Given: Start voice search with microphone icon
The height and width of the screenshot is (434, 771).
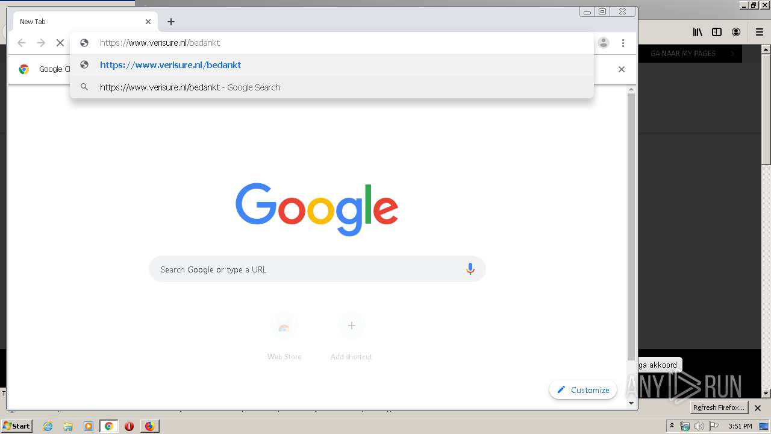Looking at the screenshot, I should [x=470, y=269].
